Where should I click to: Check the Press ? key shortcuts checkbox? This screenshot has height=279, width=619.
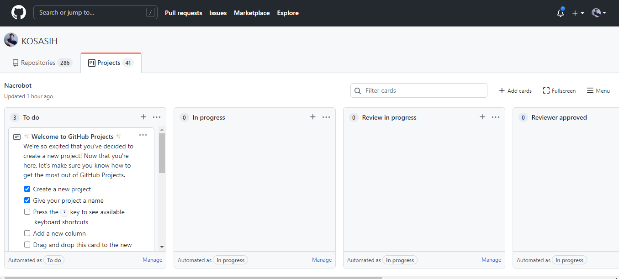[27, 211]
